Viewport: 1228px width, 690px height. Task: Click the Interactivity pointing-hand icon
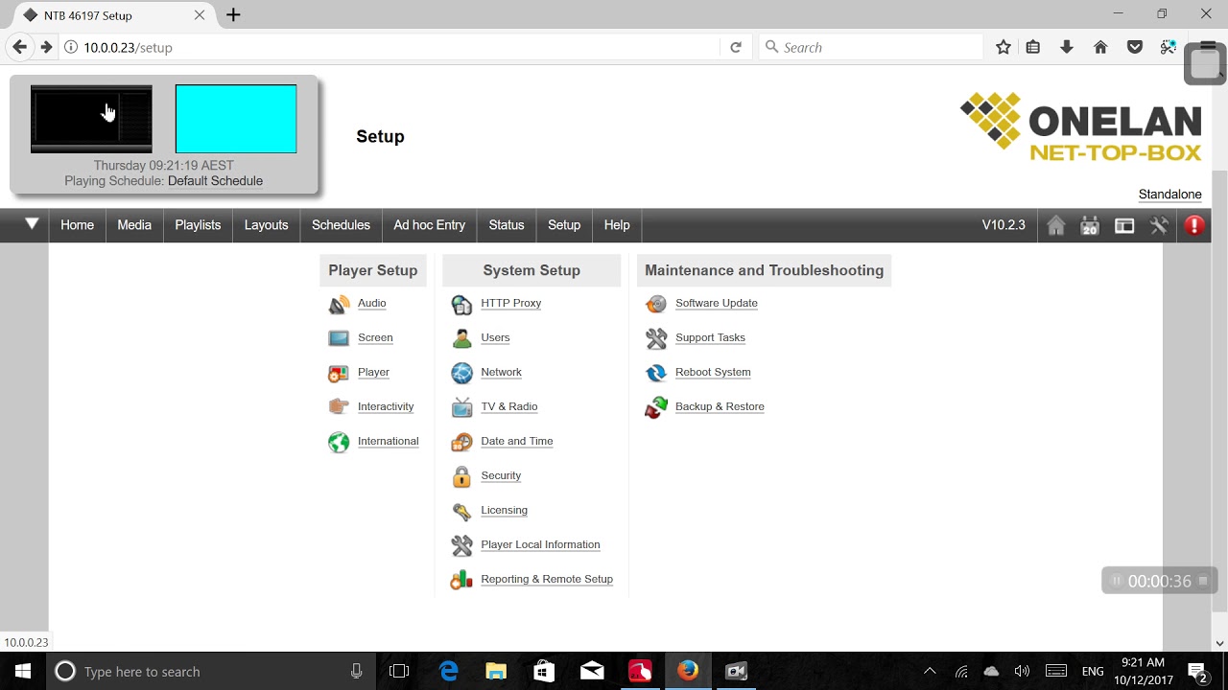[339, 407]
